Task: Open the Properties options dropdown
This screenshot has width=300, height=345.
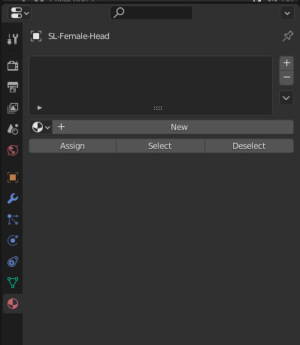Action: tap(287, 13)
